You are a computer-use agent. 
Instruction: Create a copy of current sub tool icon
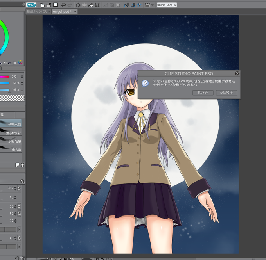(17, 165)
